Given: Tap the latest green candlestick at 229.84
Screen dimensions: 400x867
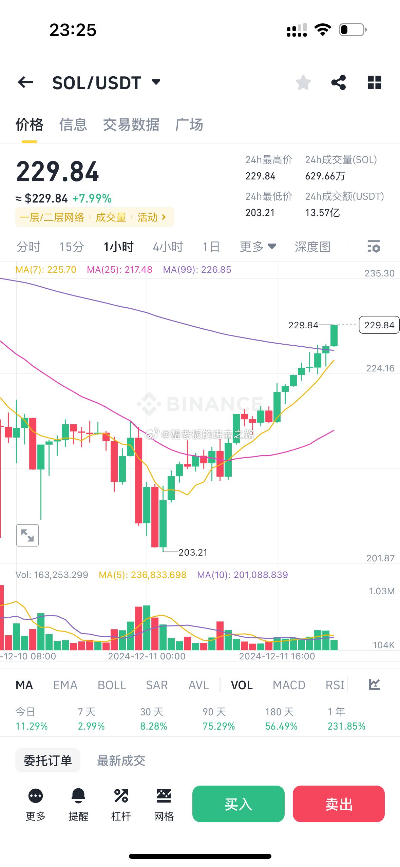Looking at the screenshot, I should pyautogui.click(x=334, y=335).
